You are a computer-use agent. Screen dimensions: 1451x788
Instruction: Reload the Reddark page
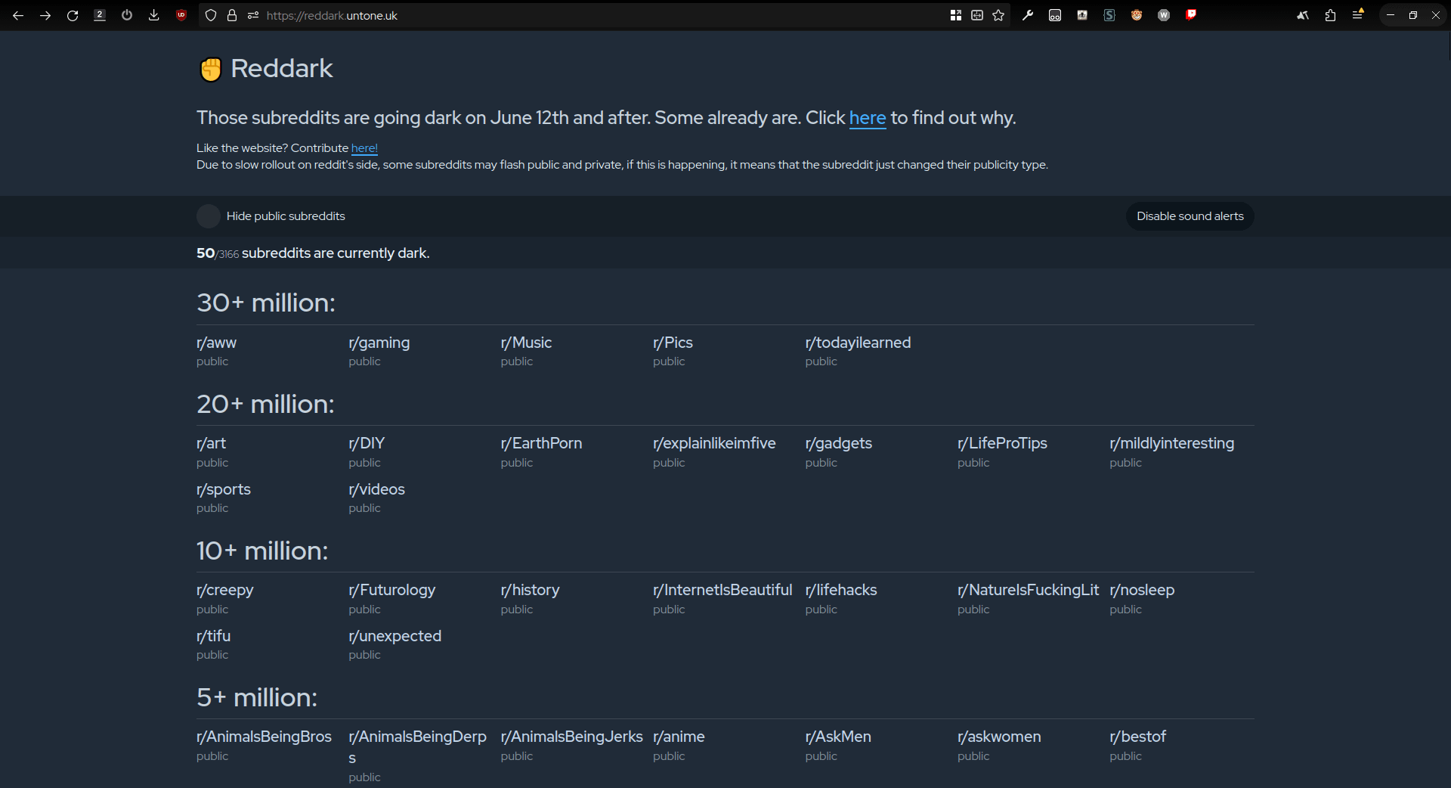(73, 15)
